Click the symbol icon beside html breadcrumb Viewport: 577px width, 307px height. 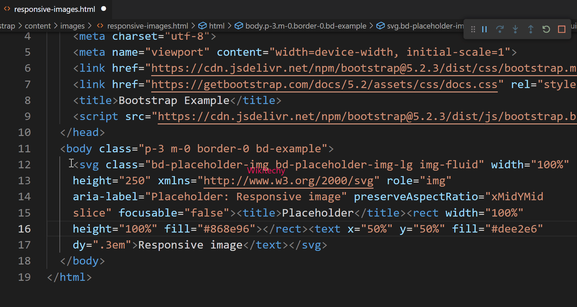click(202, 25)
